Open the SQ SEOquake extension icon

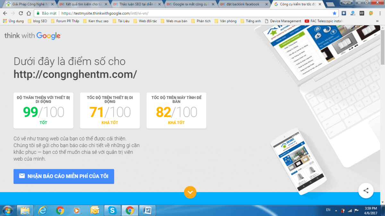point(371,13)
